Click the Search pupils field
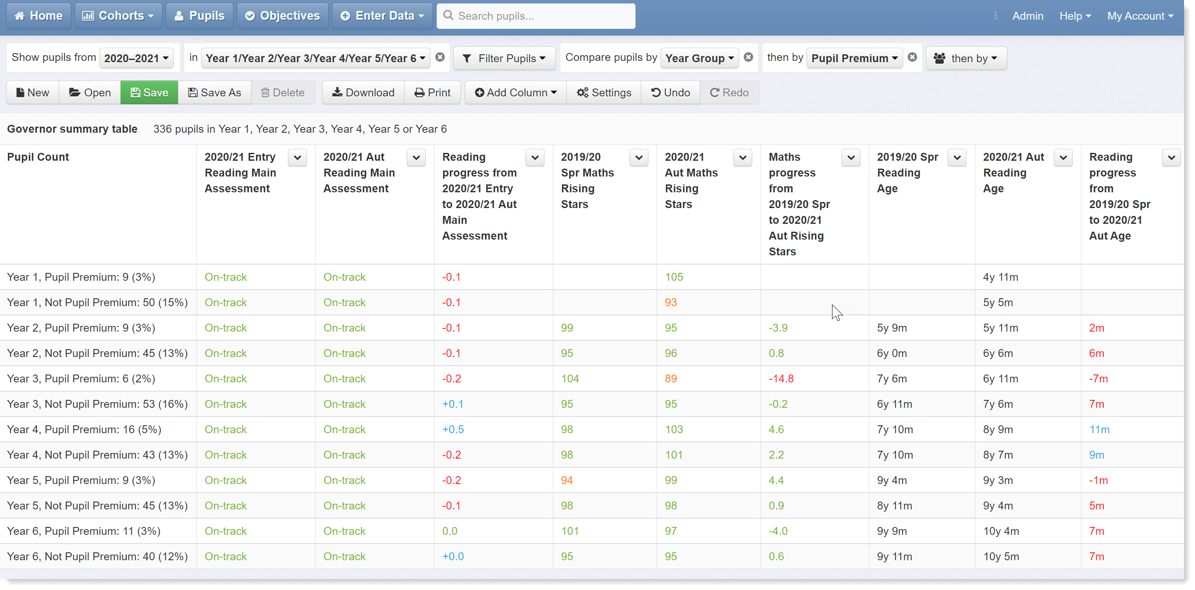 pyautogui.click(x=536, y=16)
